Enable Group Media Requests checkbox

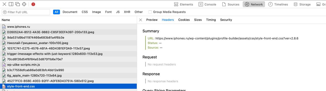tap(150, 12)
